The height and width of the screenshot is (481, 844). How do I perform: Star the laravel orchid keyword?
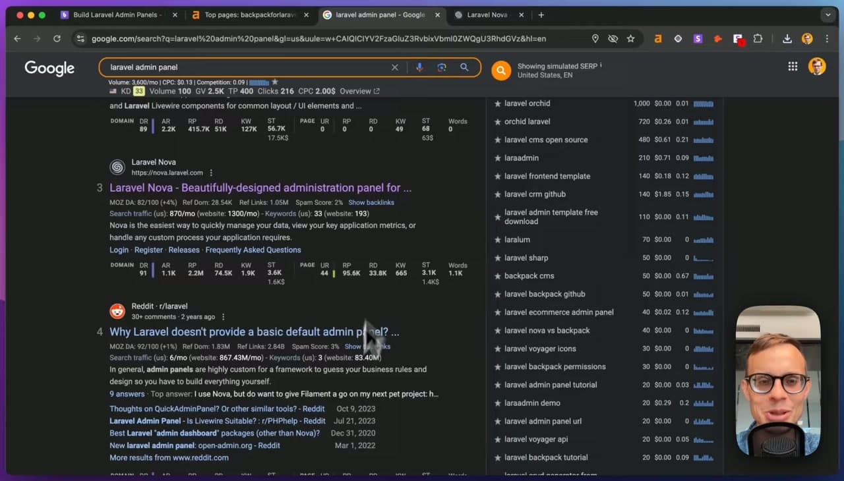pyautogui.click(x=498, y=103)
